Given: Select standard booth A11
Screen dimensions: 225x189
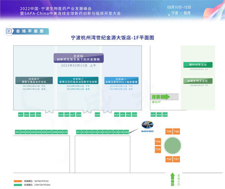Looking at the screenshot, I should click(x=79, y=132).
